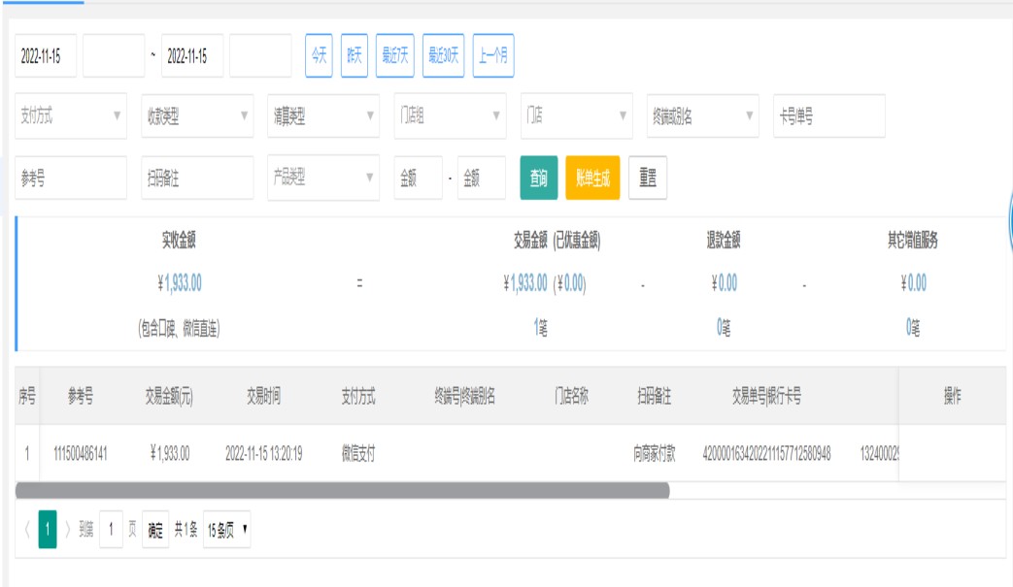Viewport: 1013px width, 587px height.
Task: Click the orange 账单生成 button
Action: [x=591, y=179]
